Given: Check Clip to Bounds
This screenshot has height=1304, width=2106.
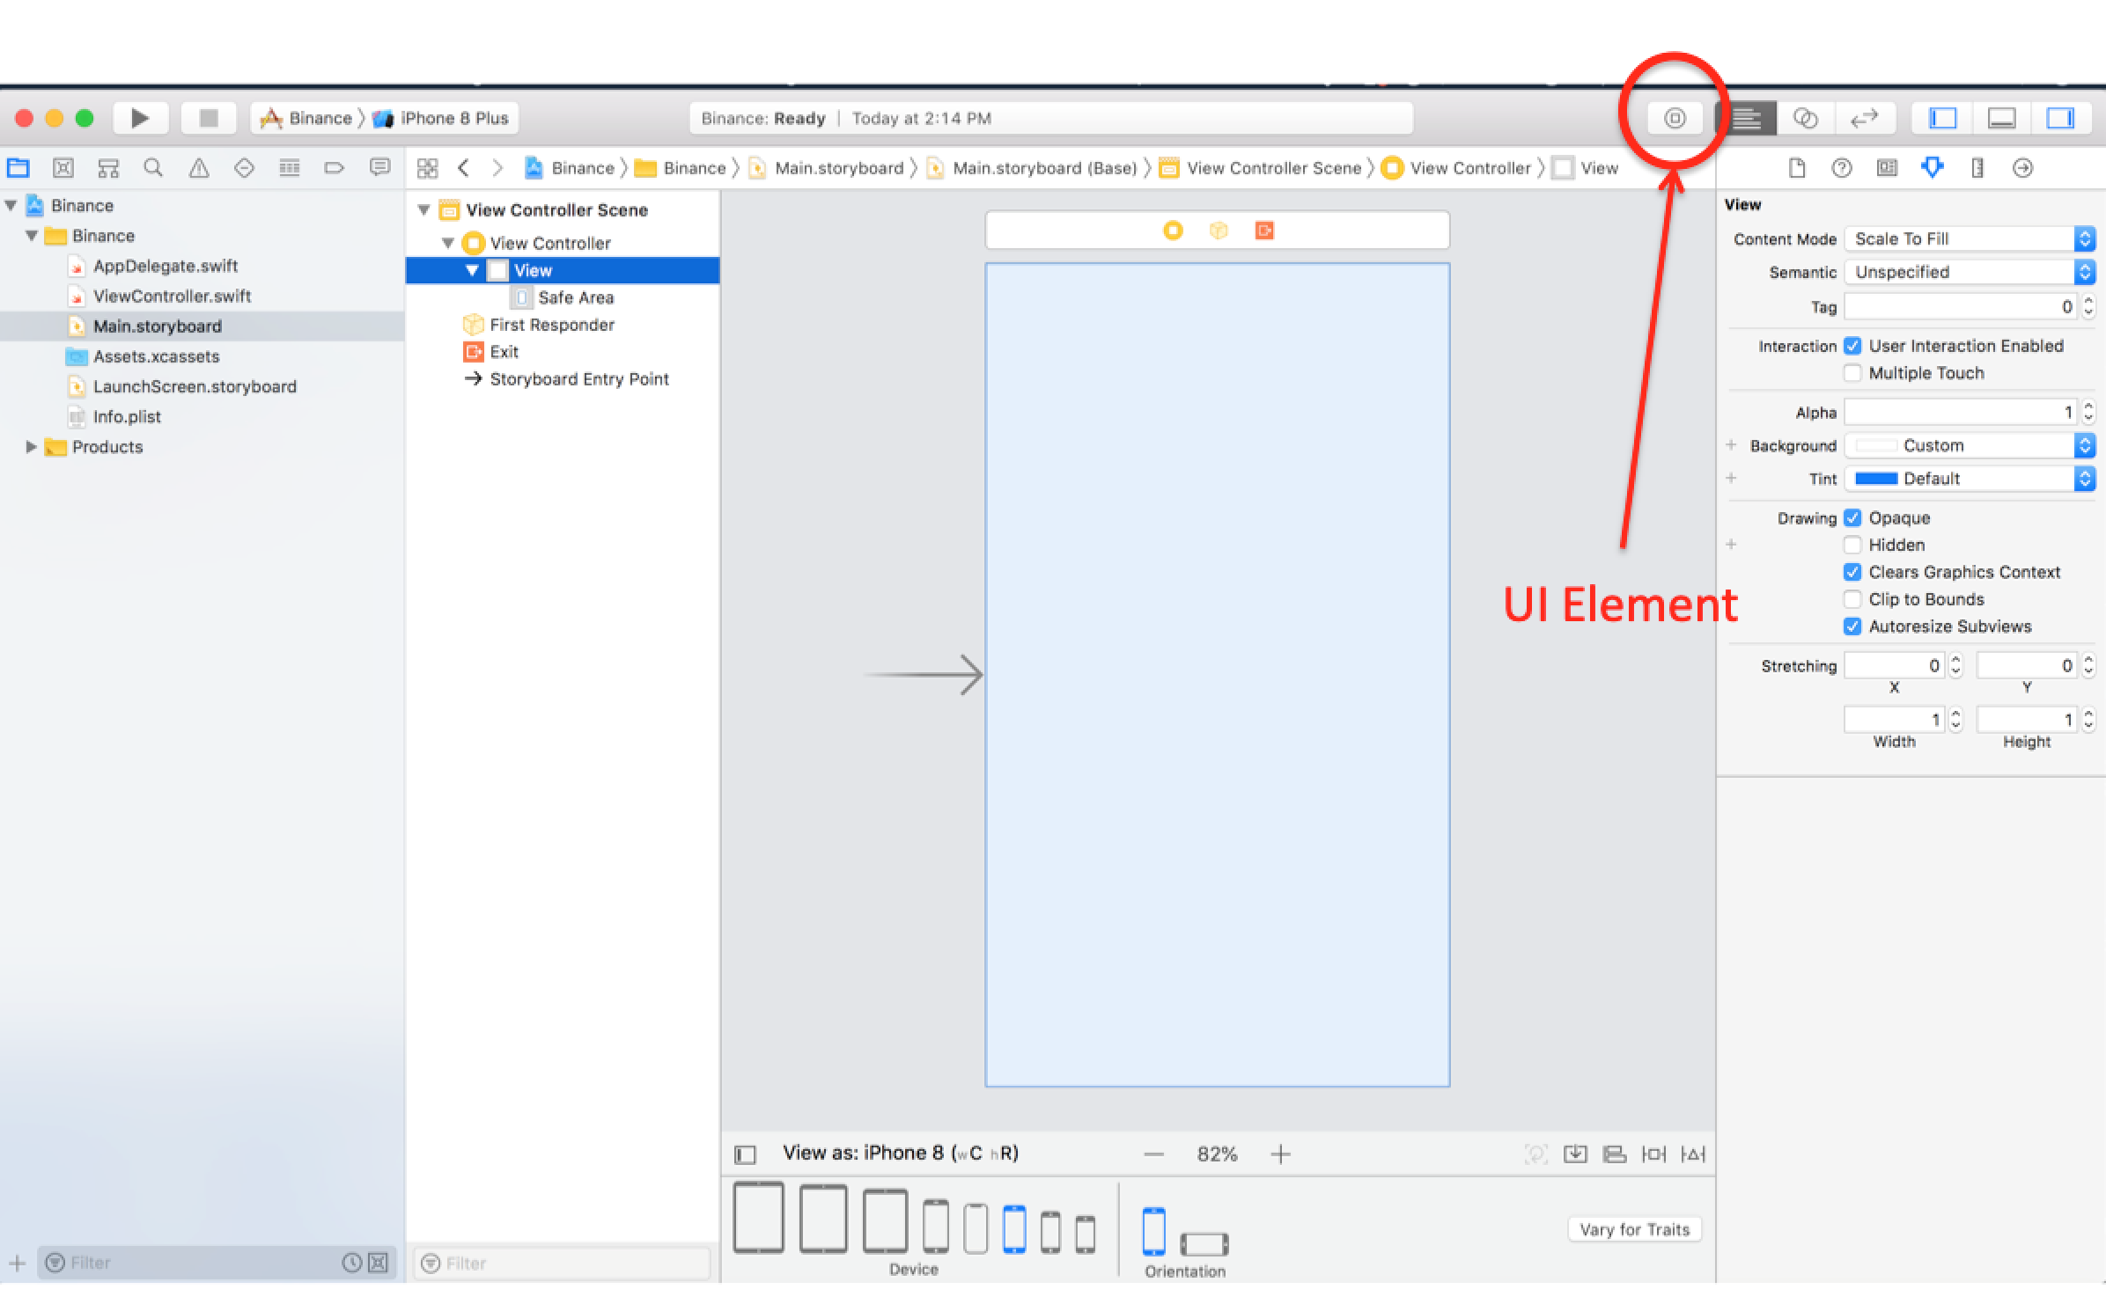Looking at the screenshot, I should click(1852, 599).
